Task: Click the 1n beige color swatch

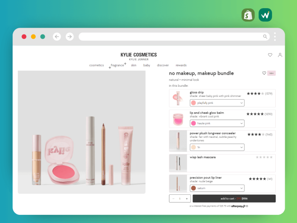Action: tap(193, 147)
